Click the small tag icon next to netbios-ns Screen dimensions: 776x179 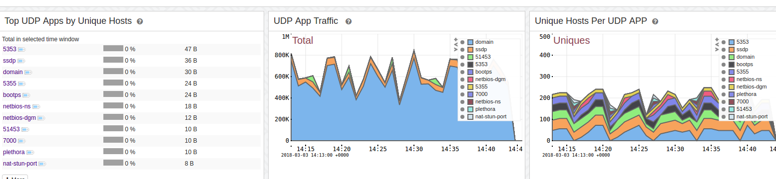(36, 107)
